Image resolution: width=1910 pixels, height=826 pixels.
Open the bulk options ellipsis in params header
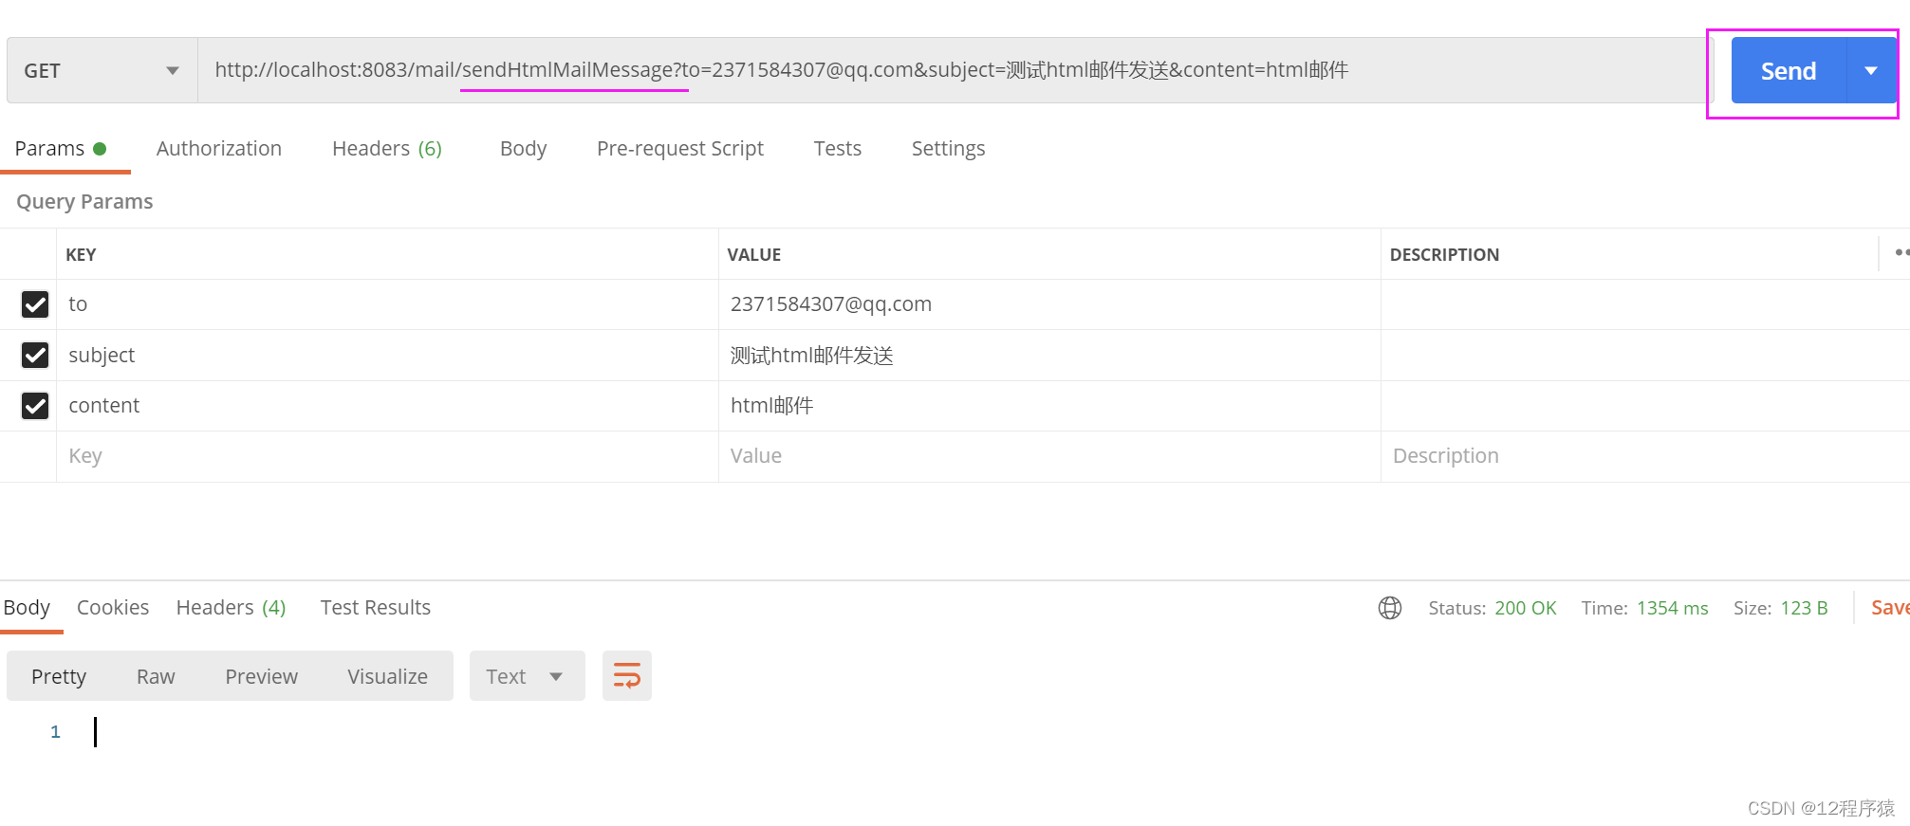click(1901, 252)
